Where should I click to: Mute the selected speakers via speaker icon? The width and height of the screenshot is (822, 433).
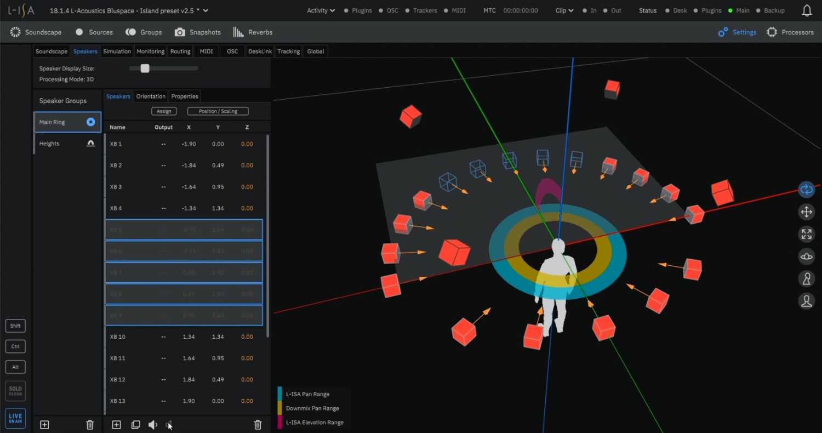[152, 424]
